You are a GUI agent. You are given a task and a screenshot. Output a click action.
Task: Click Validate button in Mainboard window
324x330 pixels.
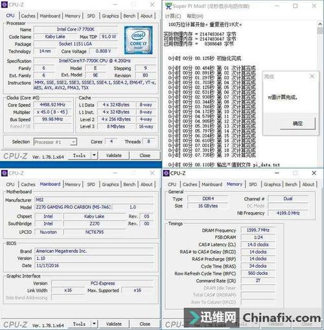(x=114, y=324)
